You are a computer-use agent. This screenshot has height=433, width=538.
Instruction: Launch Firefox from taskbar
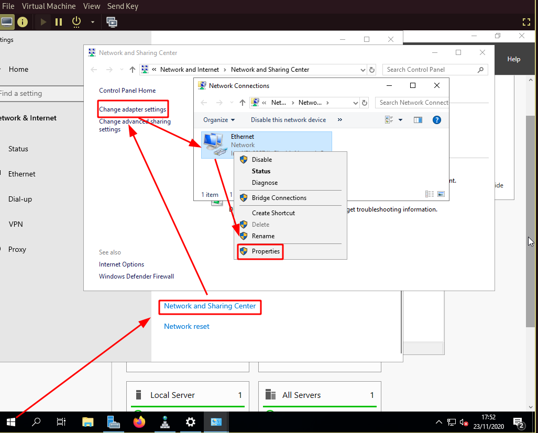tap(139, 422)
